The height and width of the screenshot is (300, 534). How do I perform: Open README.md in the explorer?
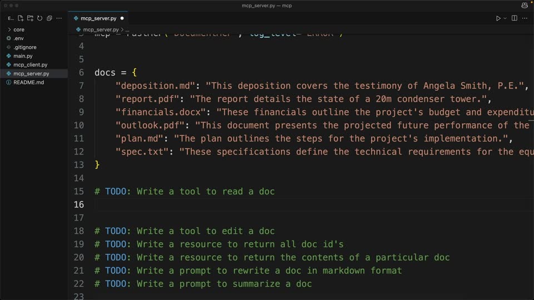click(34, 82)
